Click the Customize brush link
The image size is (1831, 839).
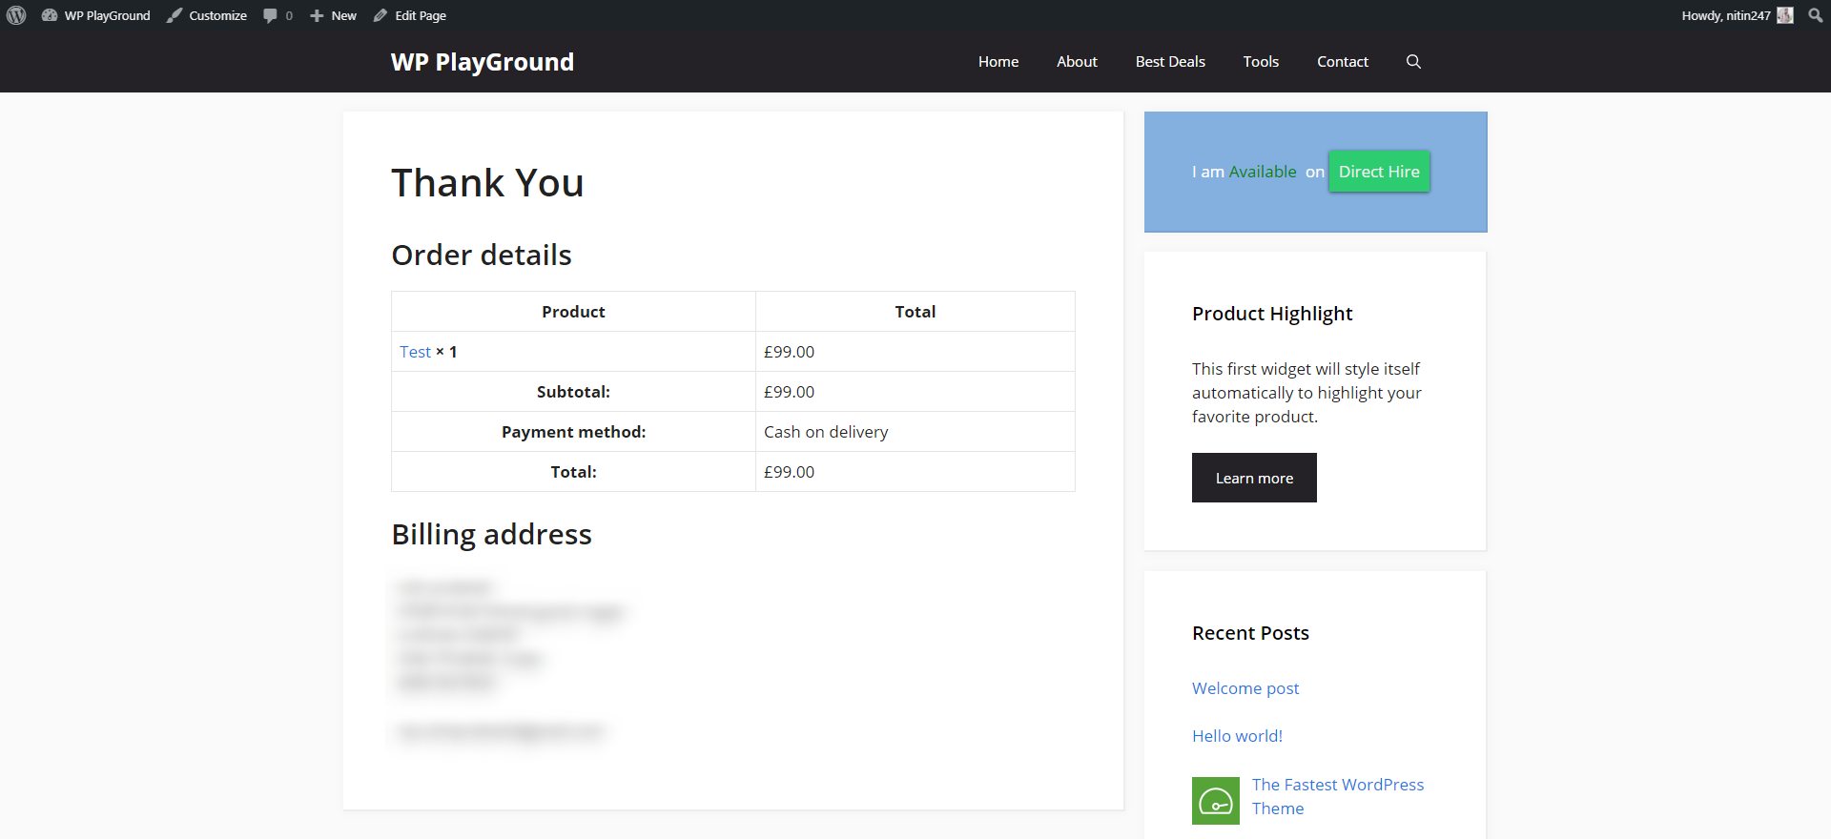tap(207, 15)
